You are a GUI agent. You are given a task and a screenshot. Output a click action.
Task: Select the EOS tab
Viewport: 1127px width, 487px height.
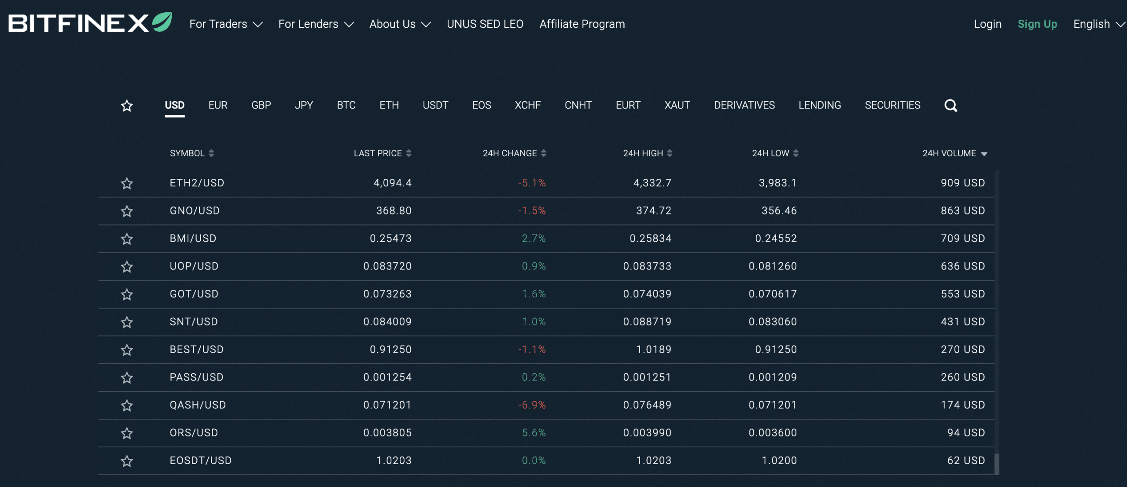[482, 105]
